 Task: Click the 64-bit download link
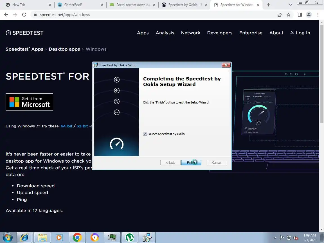click(66, 126)
